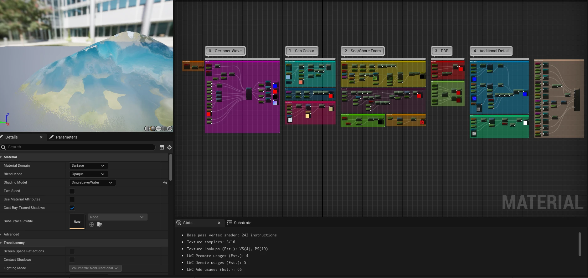Select the '2 - Sea/Shore Foam' comment label

[363, 51]
